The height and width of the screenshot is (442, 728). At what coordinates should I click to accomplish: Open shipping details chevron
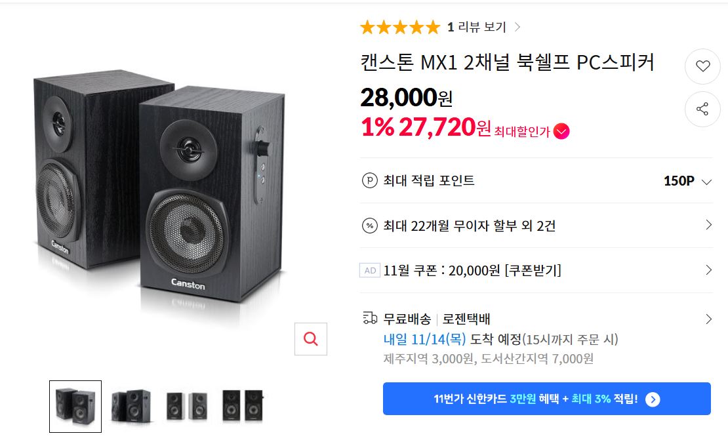coord(708,319)
